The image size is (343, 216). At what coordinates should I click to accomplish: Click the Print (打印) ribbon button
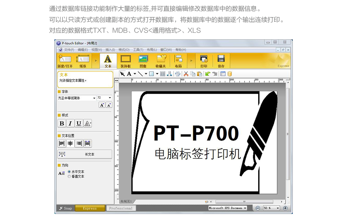[204, 61]
